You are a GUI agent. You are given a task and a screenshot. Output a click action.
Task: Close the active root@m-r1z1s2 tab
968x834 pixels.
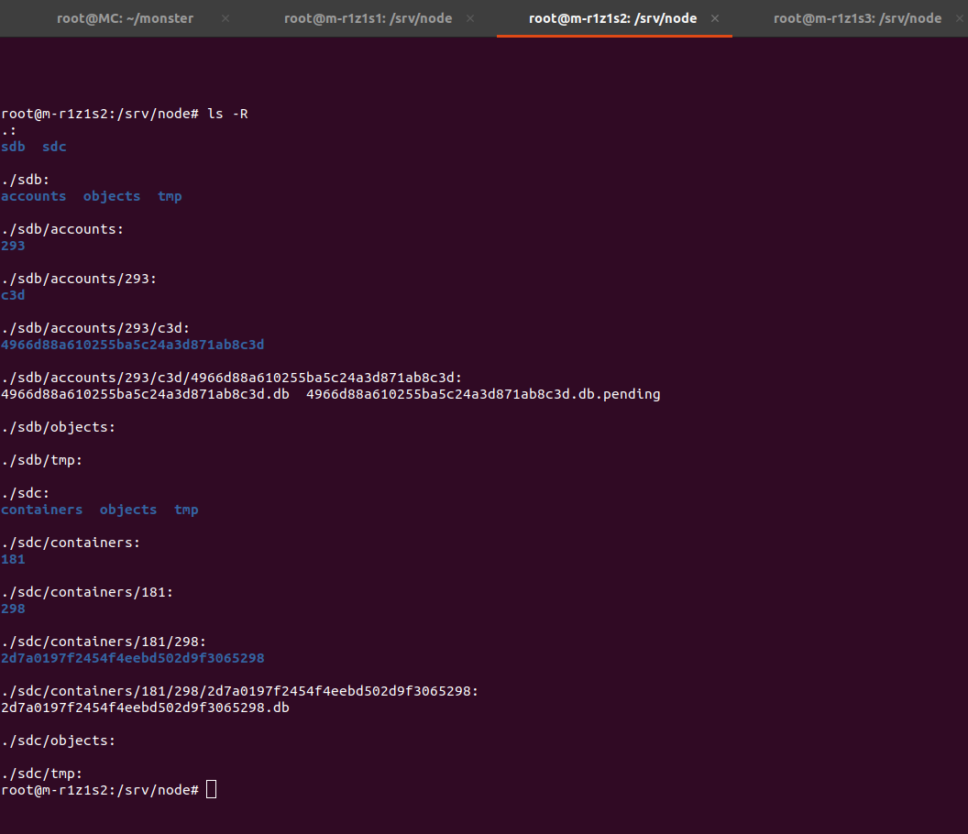coord(715,18)
